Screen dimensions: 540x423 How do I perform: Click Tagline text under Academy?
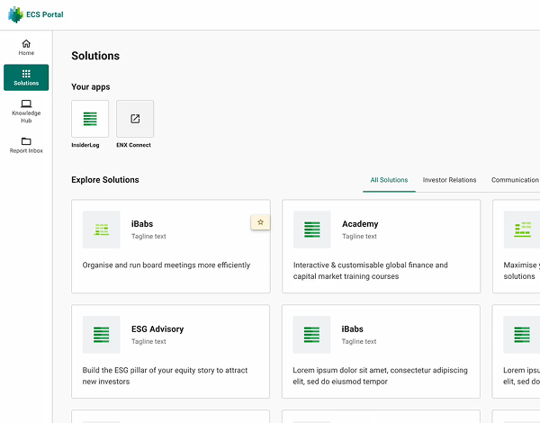click(x=359, y=237)
